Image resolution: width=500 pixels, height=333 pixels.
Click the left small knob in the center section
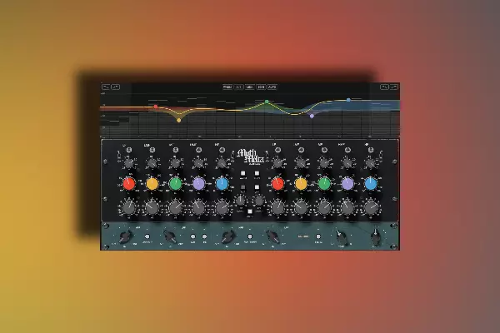click(x=241, y=201)
